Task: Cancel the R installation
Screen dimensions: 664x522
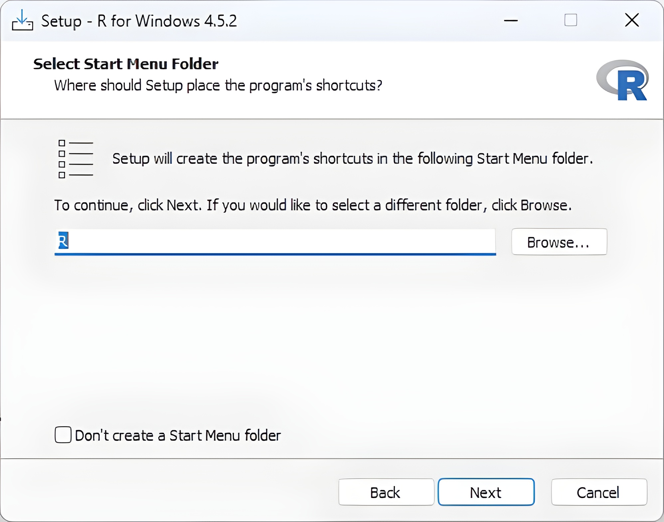Action: pyautogui.click(x=599, y=492)
